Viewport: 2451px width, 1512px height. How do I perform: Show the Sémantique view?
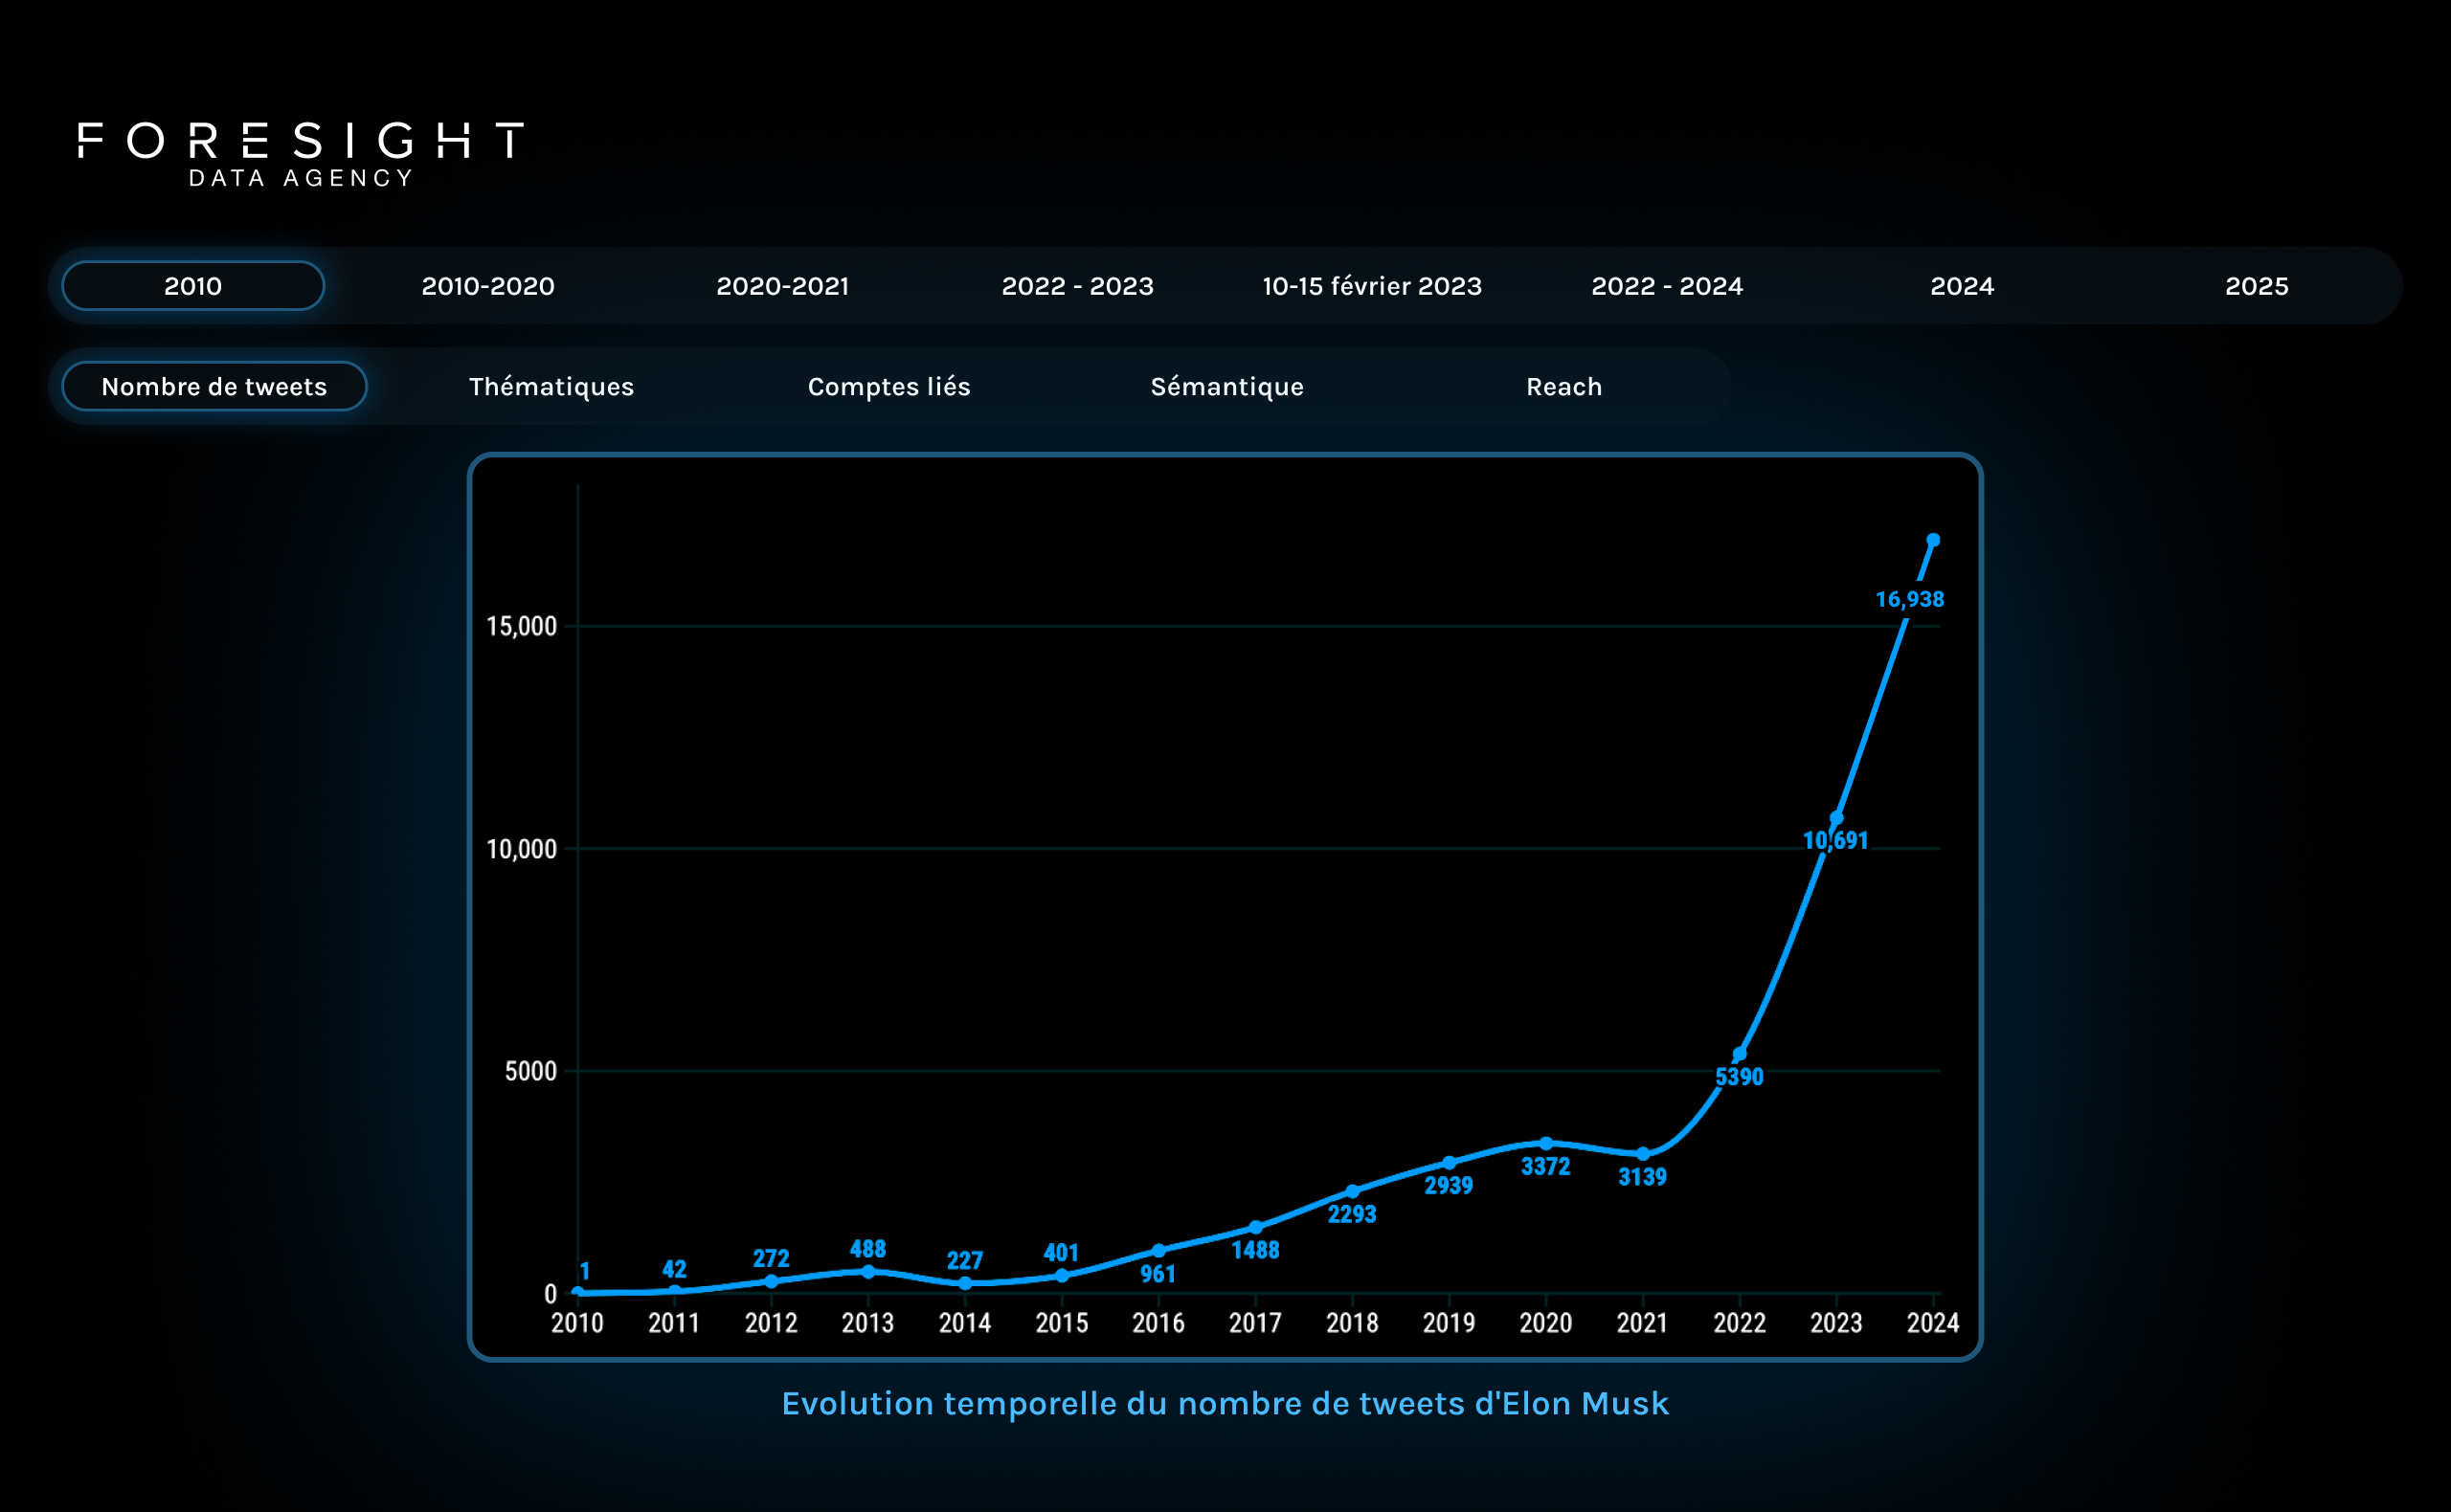(x=1227, y=387)
